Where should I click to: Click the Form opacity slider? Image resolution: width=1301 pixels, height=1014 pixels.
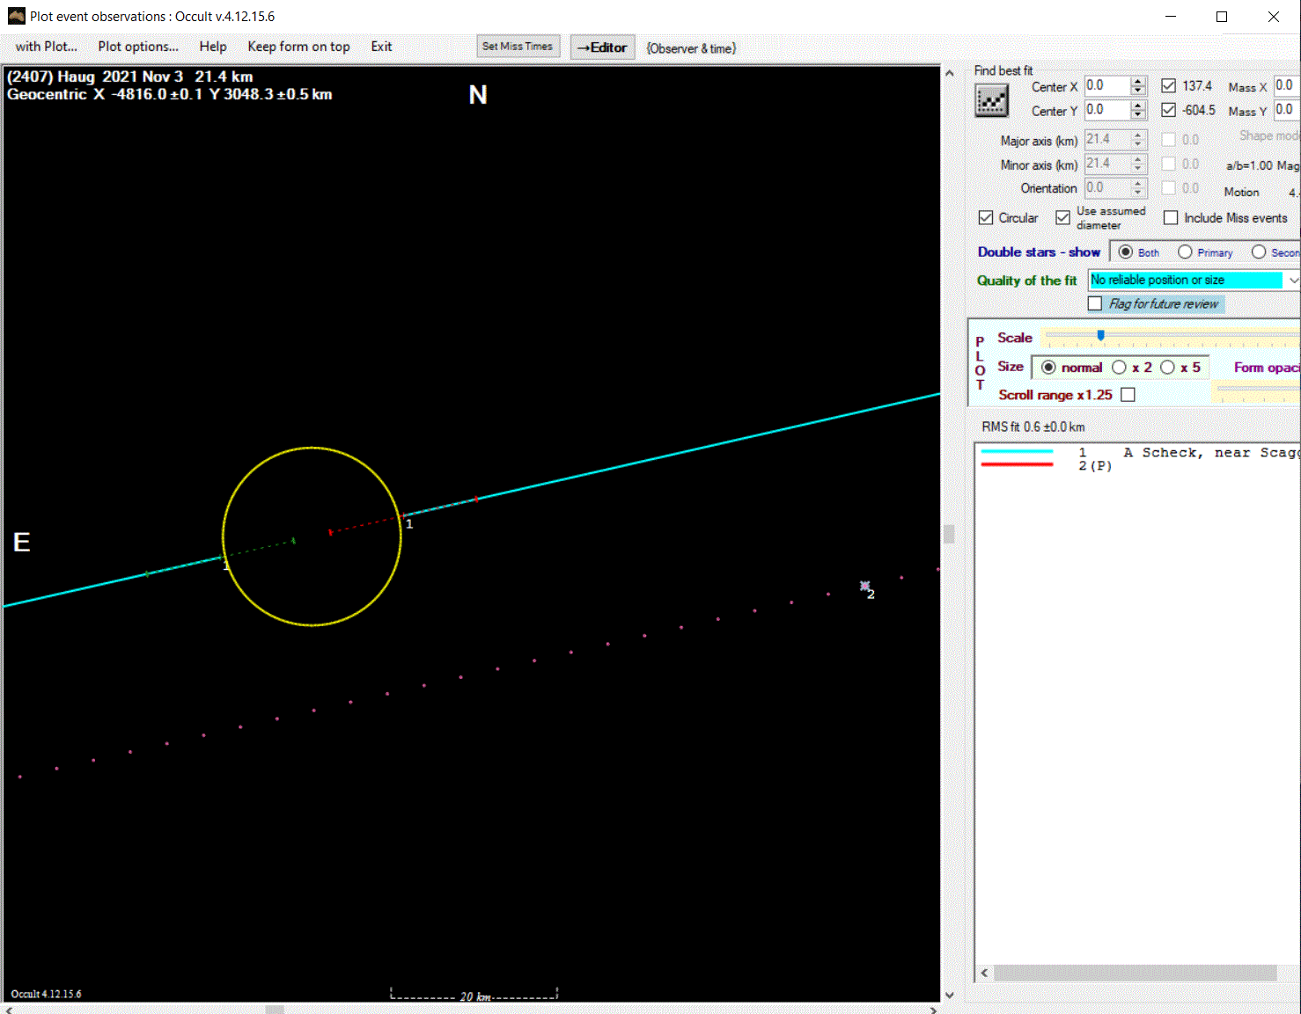coord(1257,390)
